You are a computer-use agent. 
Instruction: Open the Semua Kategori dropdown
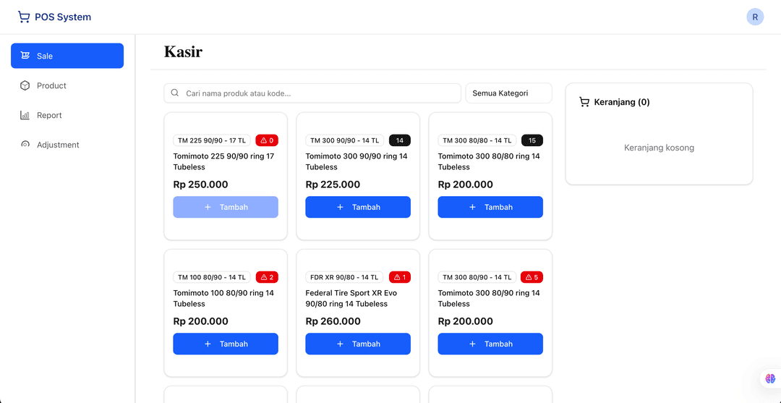click(508, 93)
